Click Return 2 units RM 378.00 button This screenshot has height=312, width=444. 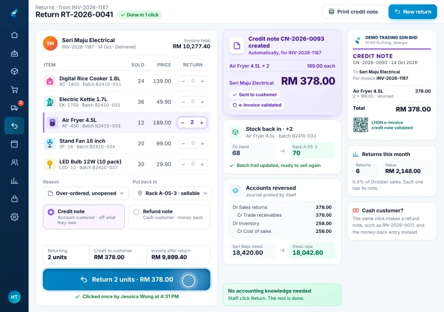(x=127, y=280)
